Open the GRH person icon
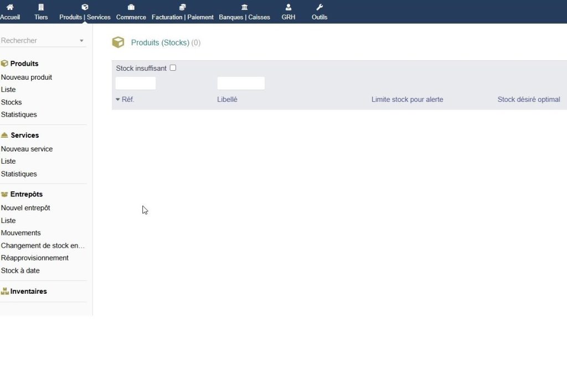This screenshot has height=380, width=567. pos(288,7)
